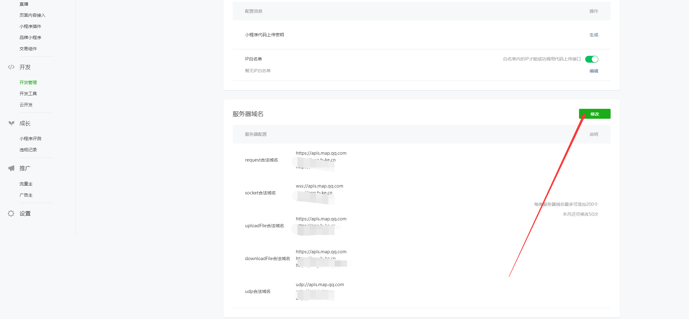Select 广告主 sidebar item
Viewport: 689px width, 319px height.
[x=26, y=195]
